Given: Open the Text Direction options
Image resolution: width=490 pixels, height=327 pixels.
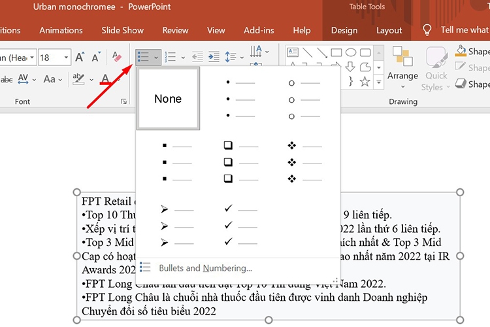Looking at the screenshot, I should coord(259,51).
